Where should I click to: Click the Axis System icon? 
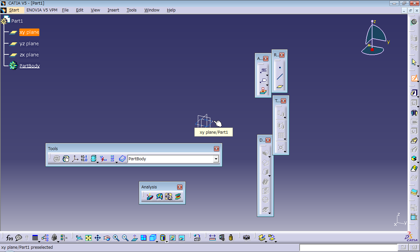point(75,159)
